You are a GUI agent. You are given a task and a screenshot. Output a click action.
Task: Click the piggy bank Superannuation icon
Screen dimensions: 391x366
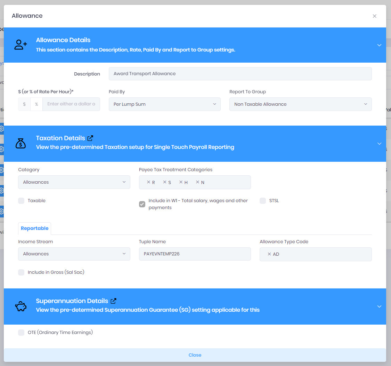pos(21,306)
